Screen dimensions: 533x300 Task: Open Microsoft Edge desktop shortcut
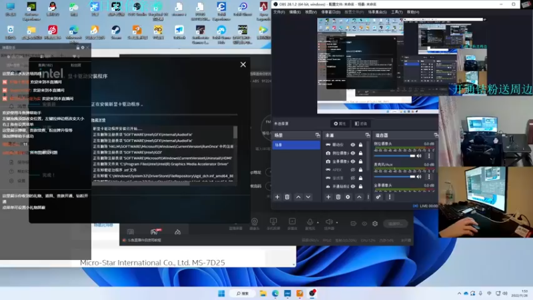[x=73, y=34]
